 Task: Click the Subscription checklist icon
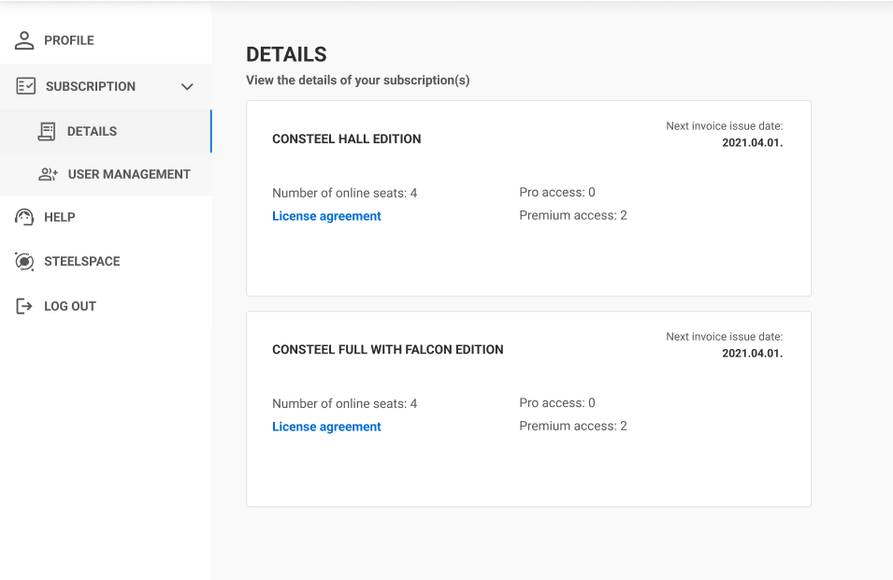pyautogui.click(x=25, y=86)
